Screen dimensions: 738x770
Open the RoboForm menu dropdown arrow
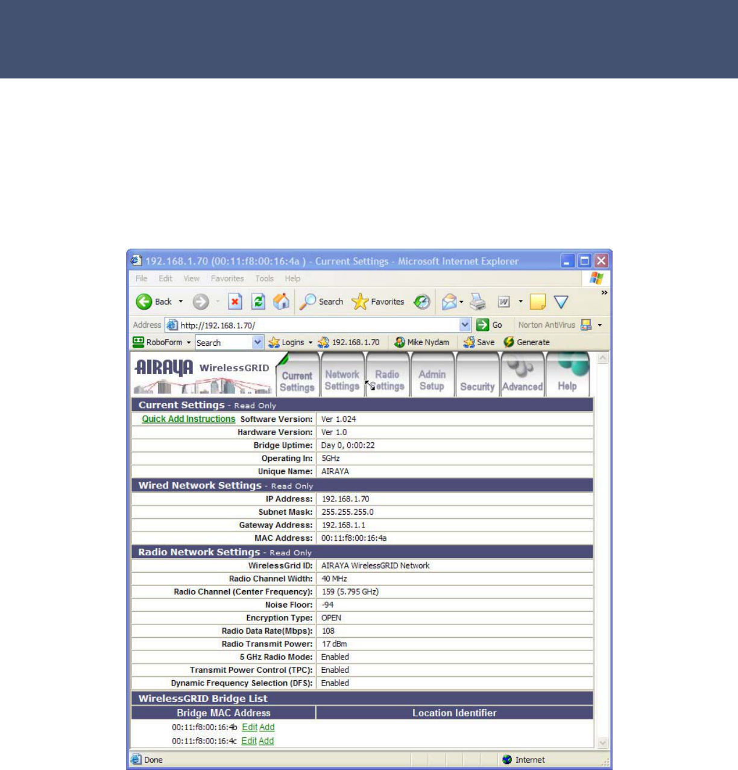(x=189, y=342)
